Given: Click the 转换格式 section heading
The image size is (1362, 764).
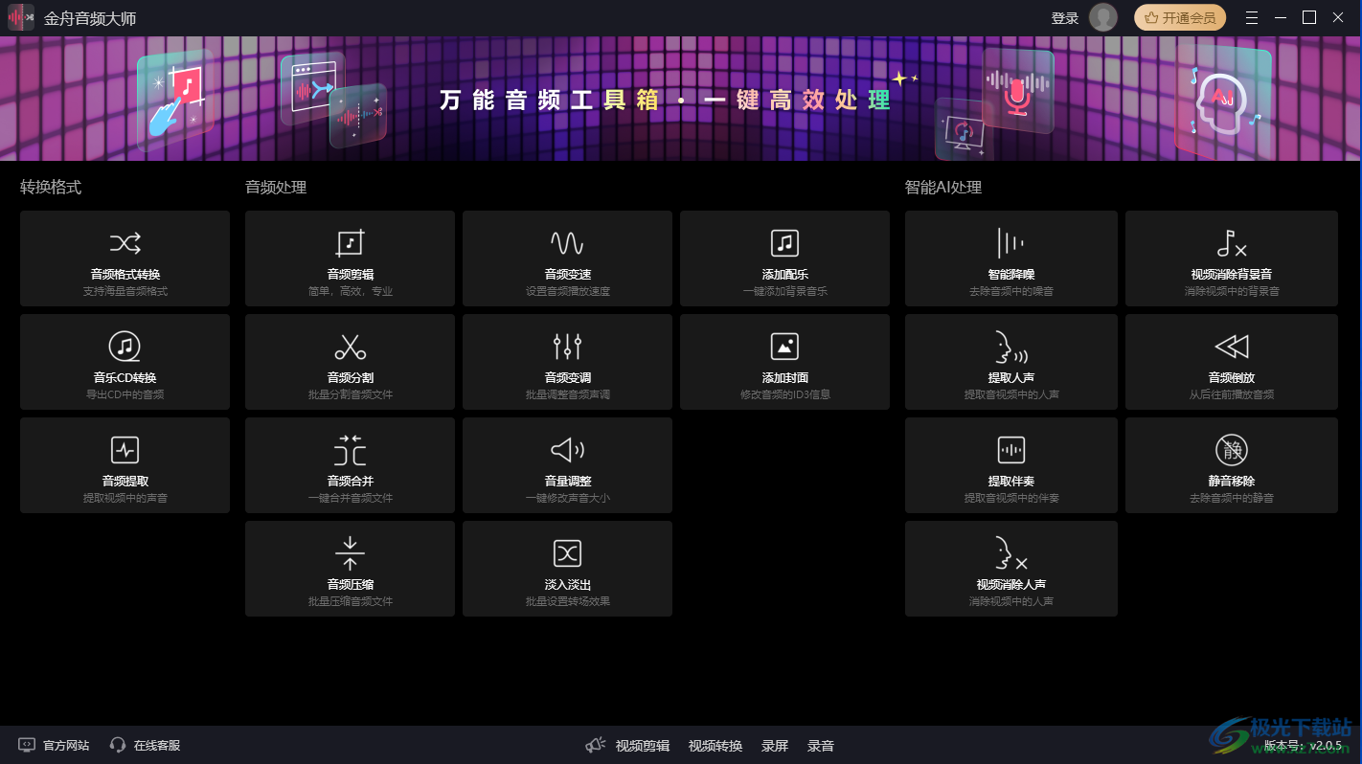Looking at the screenshot, I should coord(51,188).
